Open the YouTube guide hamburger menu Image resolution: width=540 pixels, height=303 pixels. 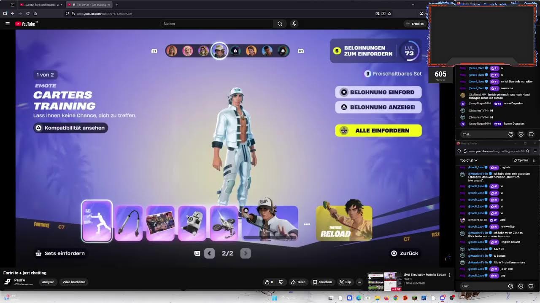8,24
